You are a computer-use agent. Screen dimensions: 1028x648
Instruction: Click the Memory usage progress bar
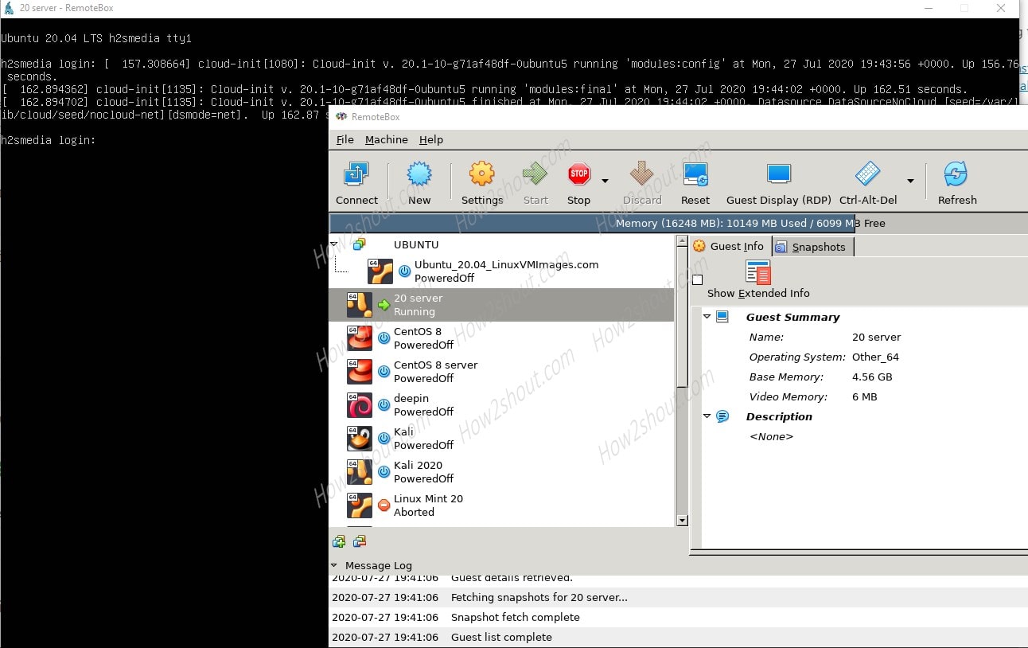coord(679,223)
